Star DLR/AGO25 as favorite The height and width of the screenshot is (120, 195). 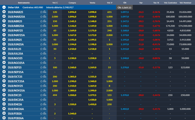tap(41, 58)
